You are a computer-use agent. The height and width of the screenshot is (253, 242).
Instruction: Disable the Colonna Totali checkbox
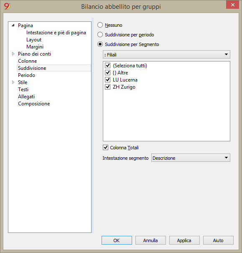coord(105,147)
